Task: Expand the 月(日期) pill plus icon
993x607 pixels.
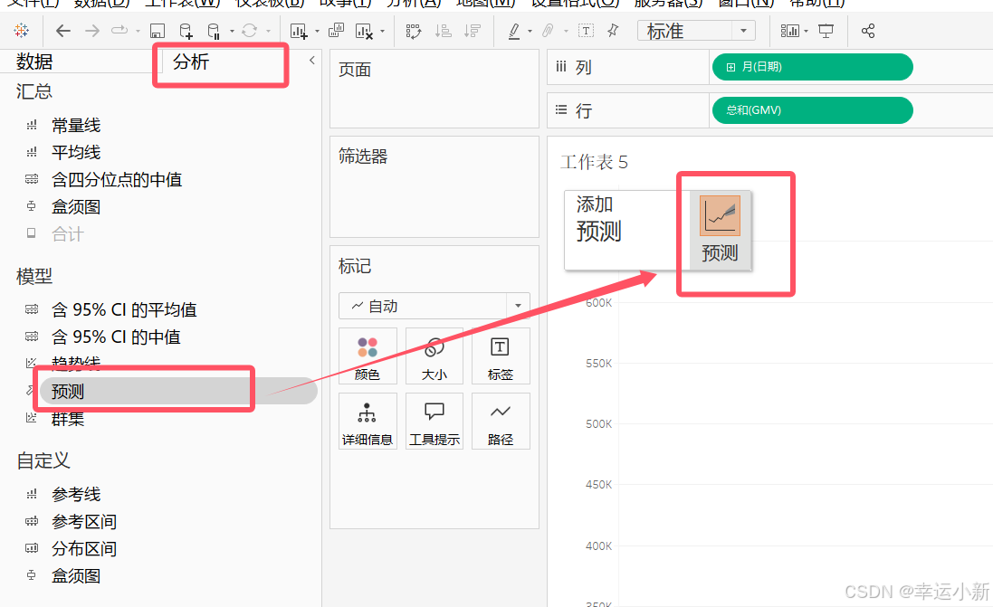Action: click(730, 67)
